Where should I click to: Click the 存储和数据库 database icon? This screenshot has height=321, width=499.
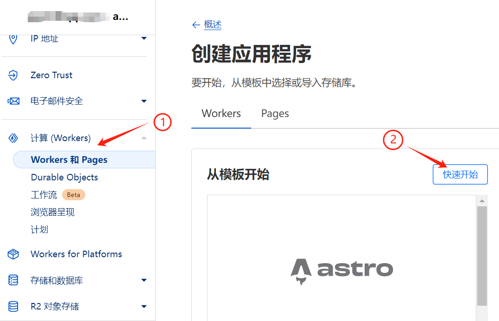[13, 280]
